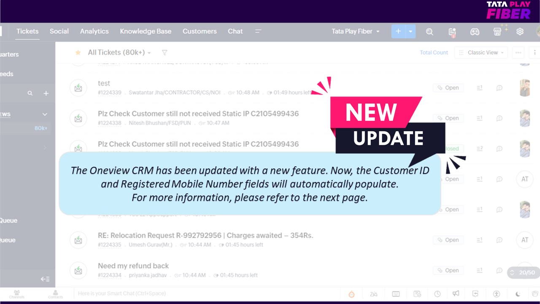
Task: Click the thread icon on 'Need my refund back'
Action: 479,270
